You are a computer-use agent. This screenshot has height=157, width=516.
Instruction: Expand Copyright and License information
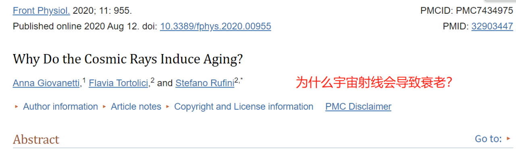[x=243, y=107]
